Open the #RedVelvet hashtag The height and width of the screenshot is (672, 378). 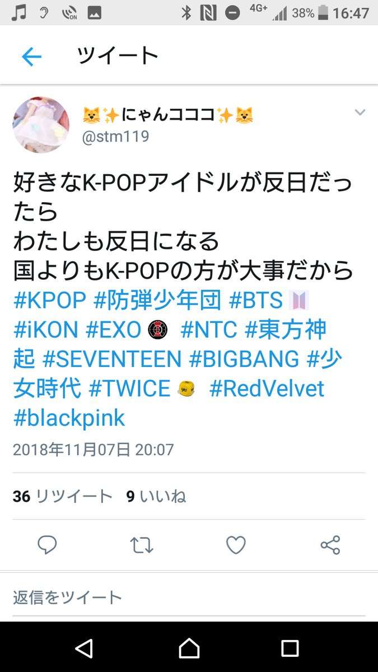[x=267, y=389]
